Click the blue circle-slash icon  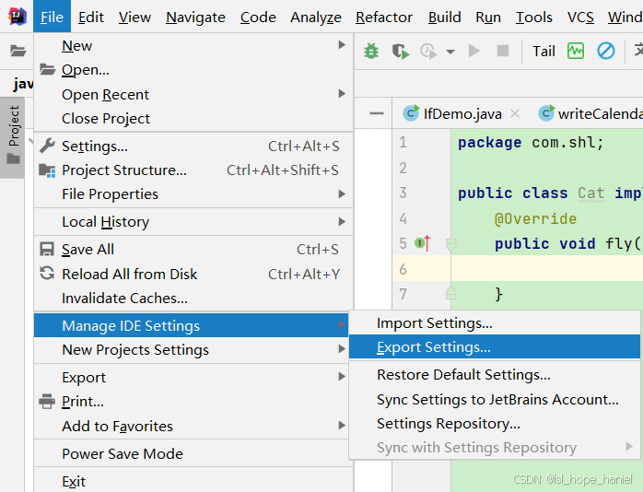[605, 52]
